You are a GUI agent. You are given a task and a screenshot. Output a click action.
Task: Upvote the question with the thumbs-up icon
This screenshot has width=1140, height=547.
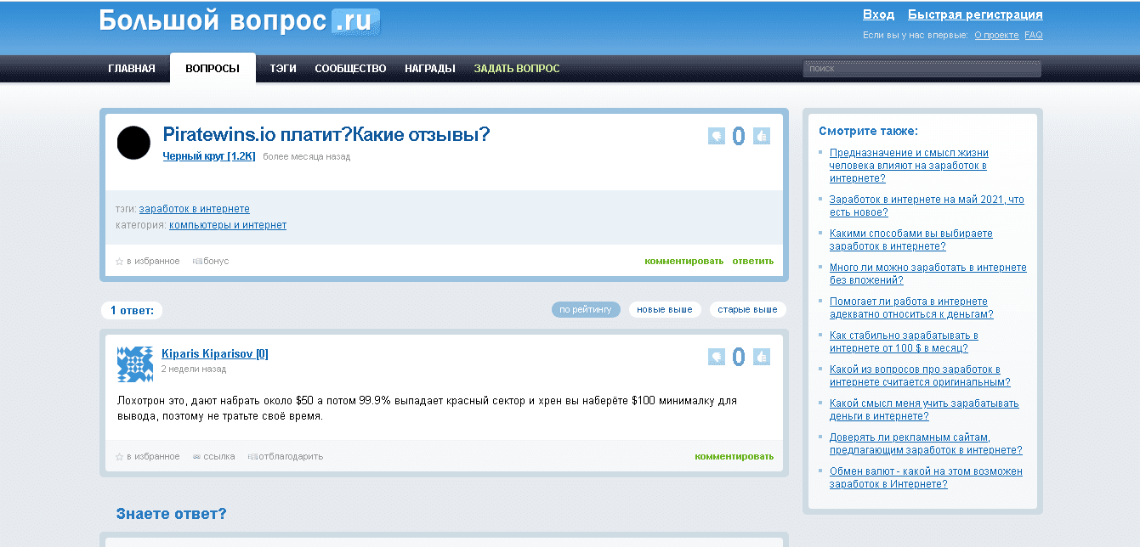761,135
